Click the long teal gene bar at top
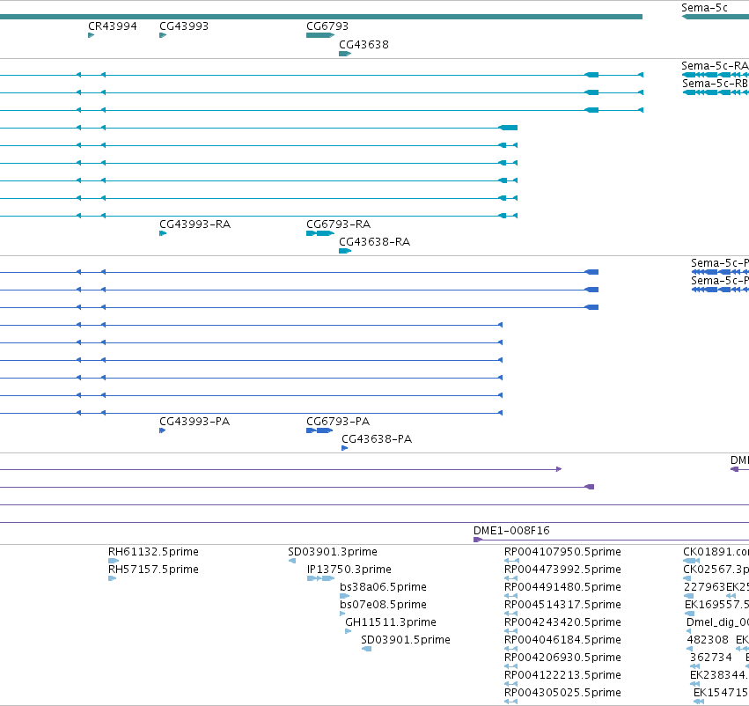 321,17
